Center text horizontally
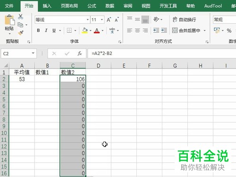The width and height of the screenshot is (236, 177). click(137, 30)
